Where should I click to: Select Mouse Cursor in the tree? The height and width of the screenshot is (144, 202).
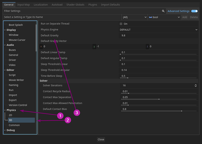click(x=17, y=40)
